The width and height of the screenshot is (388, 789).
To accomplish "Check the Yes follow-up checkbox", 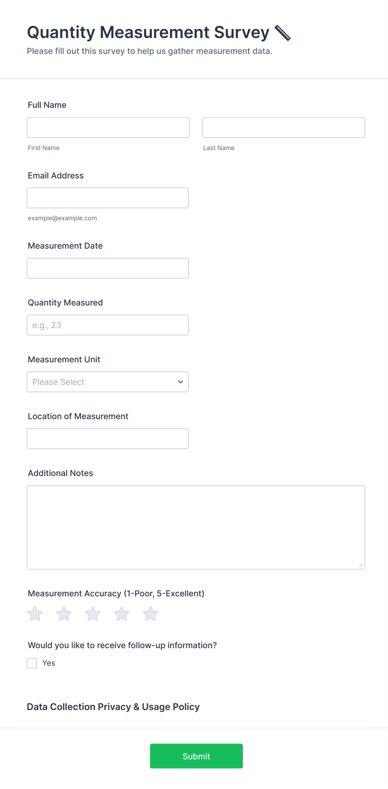I will point(32,663).
